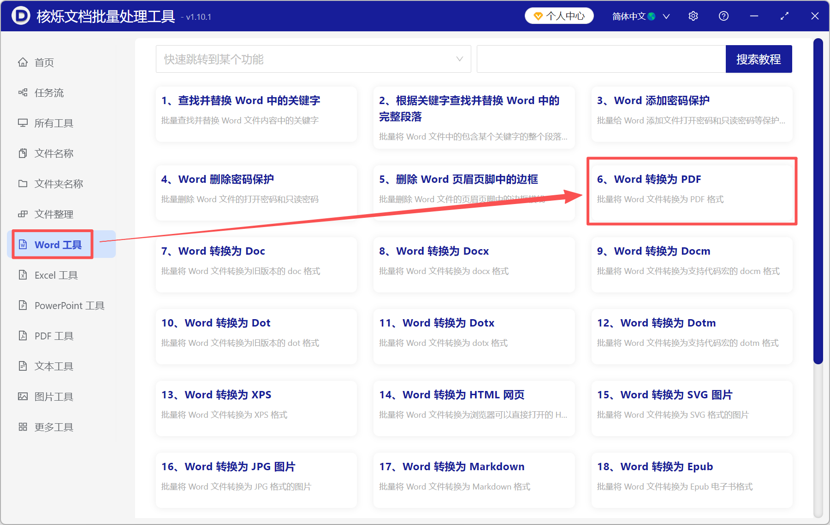The image size is (830, 525).
Task: Open the 图片工具 image tools section
Action: pos(50,397)
